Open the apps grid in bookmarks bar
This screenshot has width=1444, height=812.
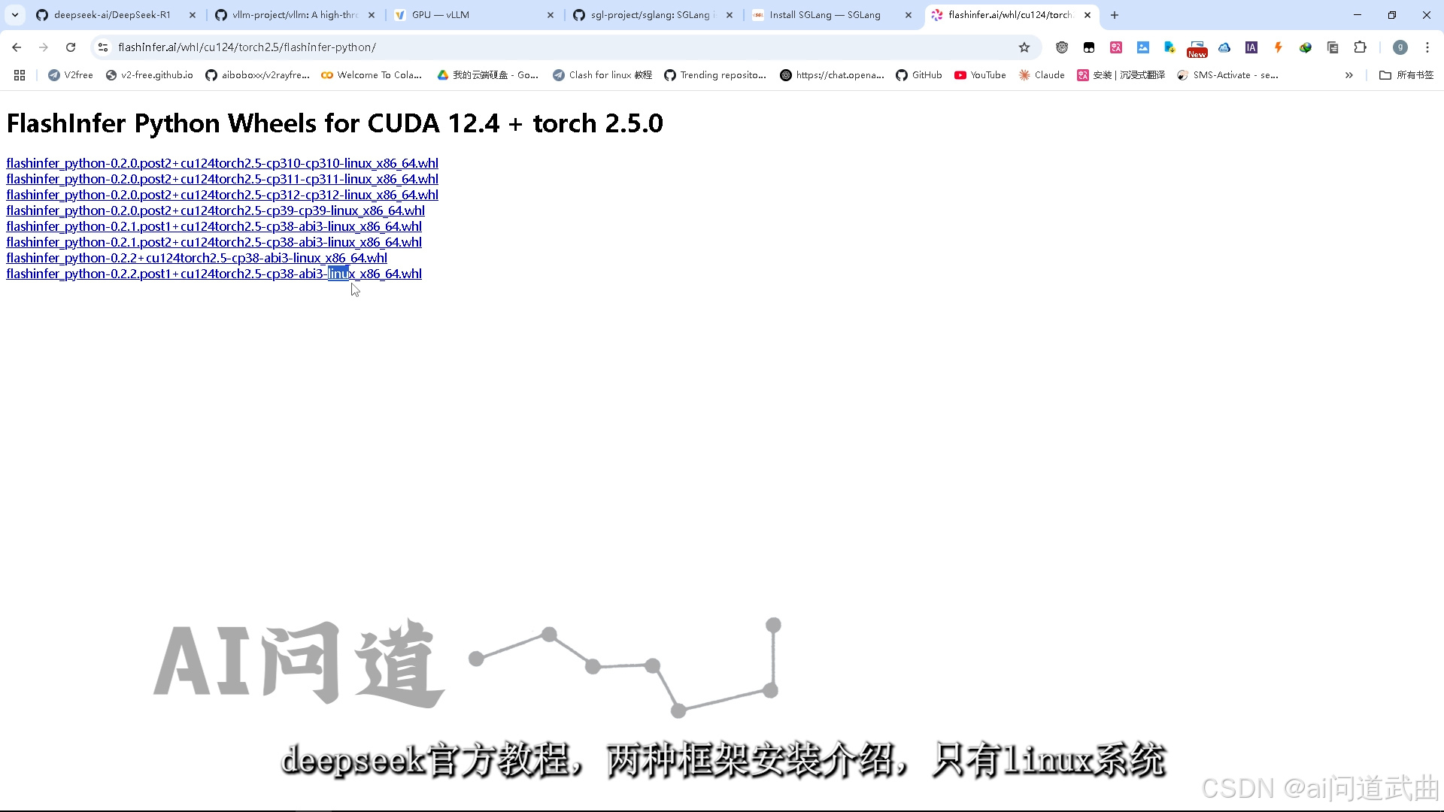[20, 75]
